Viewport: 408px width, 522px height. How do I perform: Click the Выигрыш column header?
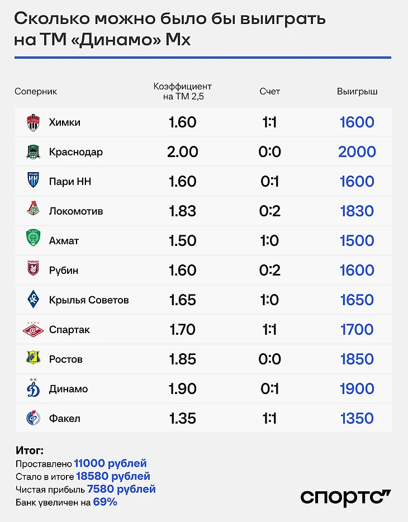coord(357,92)
